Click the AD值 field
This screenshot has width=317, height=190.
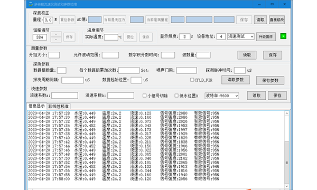[95, 20]
